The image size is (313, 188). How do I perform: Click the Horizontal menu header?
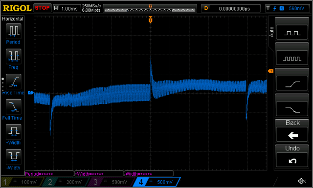coord(13,19)
